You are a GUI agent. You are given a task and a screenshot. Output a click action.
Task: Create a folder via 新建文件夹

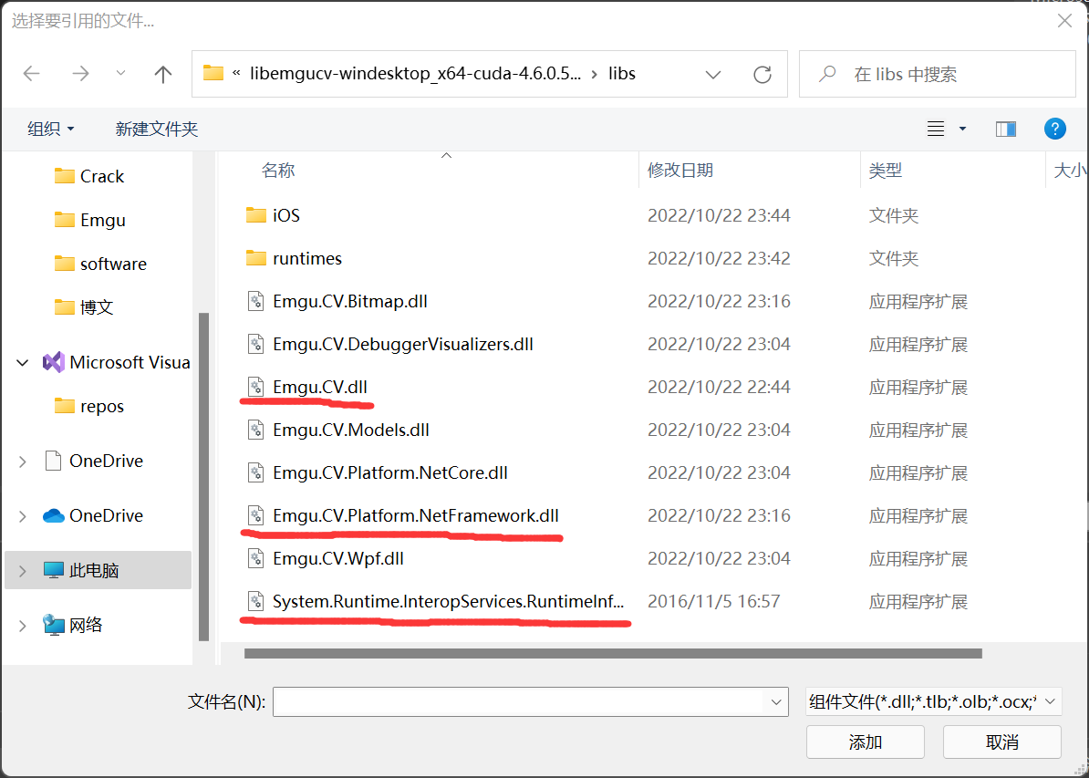[156, 129]
